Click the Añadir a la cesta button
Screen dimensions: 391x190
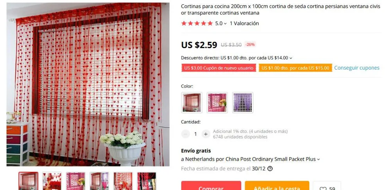277,186
